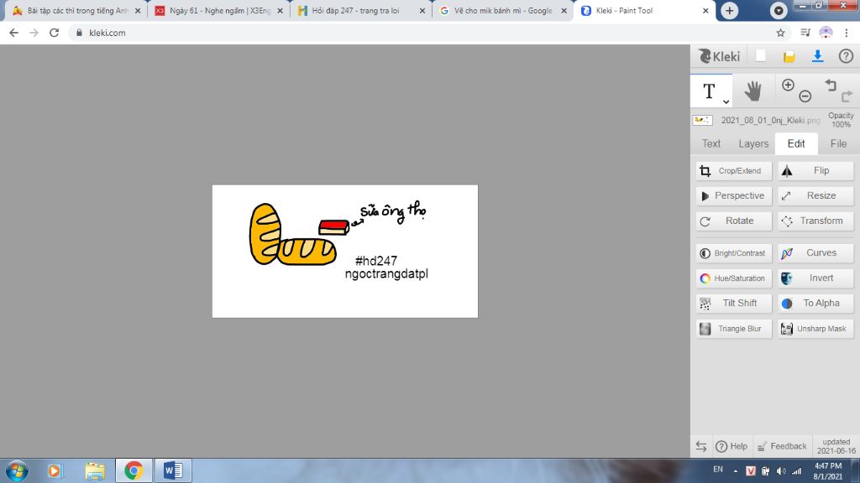Open Hue/Saturation adjustment

[x=734, y=278]
